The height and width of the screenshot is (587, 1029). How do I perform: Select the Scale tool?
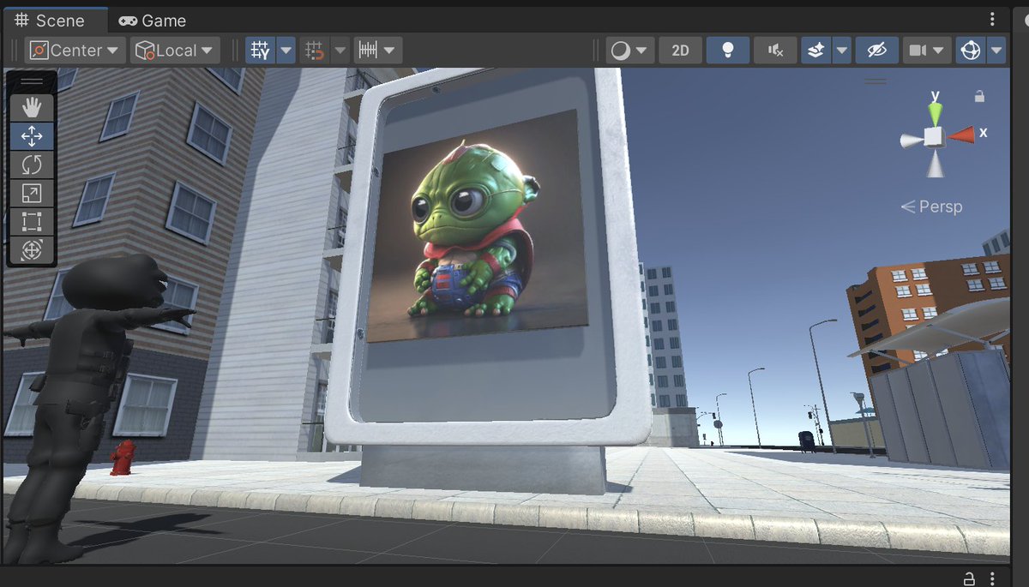point(32,193)
